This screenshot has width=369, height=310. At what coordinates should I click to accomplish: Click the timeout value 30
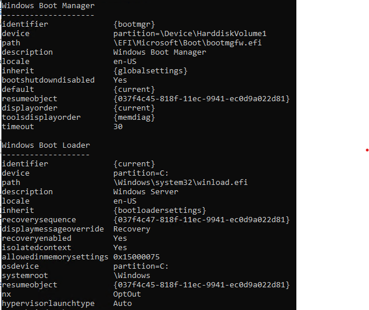pos(117,127)
